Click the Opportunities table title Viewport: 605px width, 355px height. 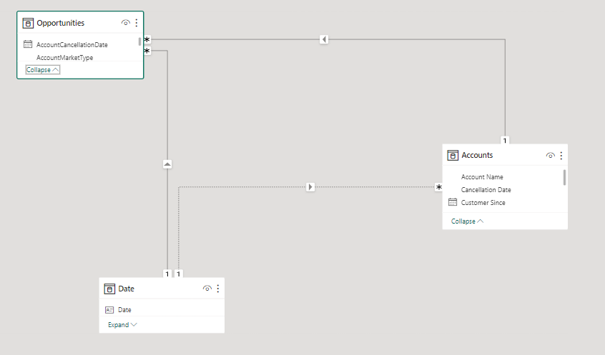[x=61, y=23]
